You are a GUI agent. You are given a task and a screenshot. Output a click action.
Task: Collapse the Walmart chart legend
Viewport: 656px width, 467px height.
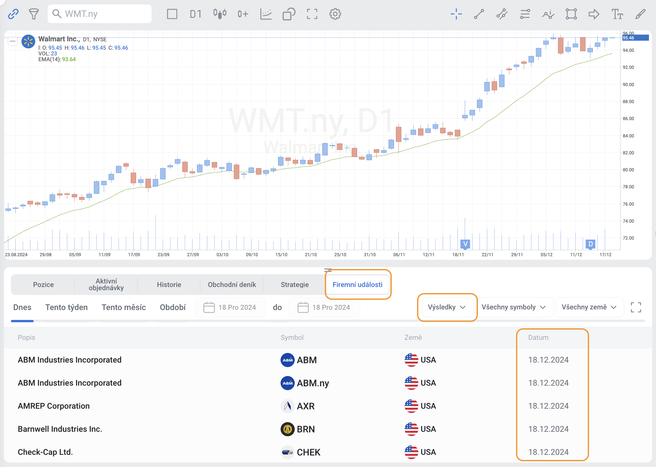coord(12,41)
